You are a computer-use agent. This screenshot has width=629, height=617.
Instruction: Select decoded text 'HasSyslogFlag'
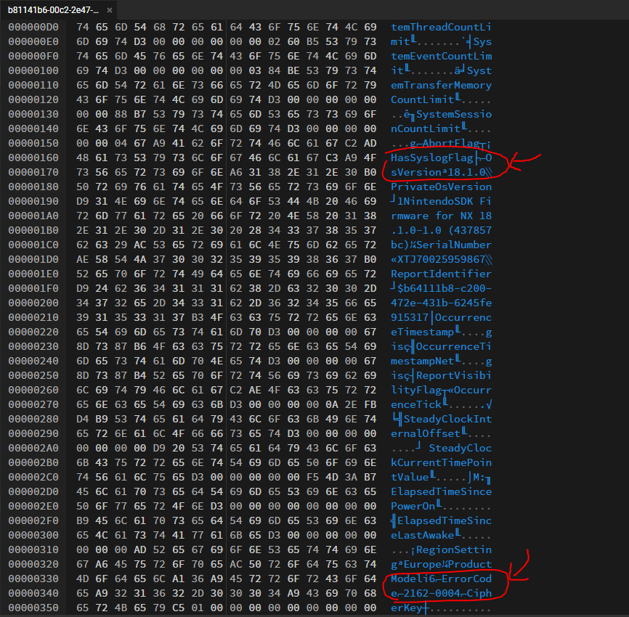point(432,158)
